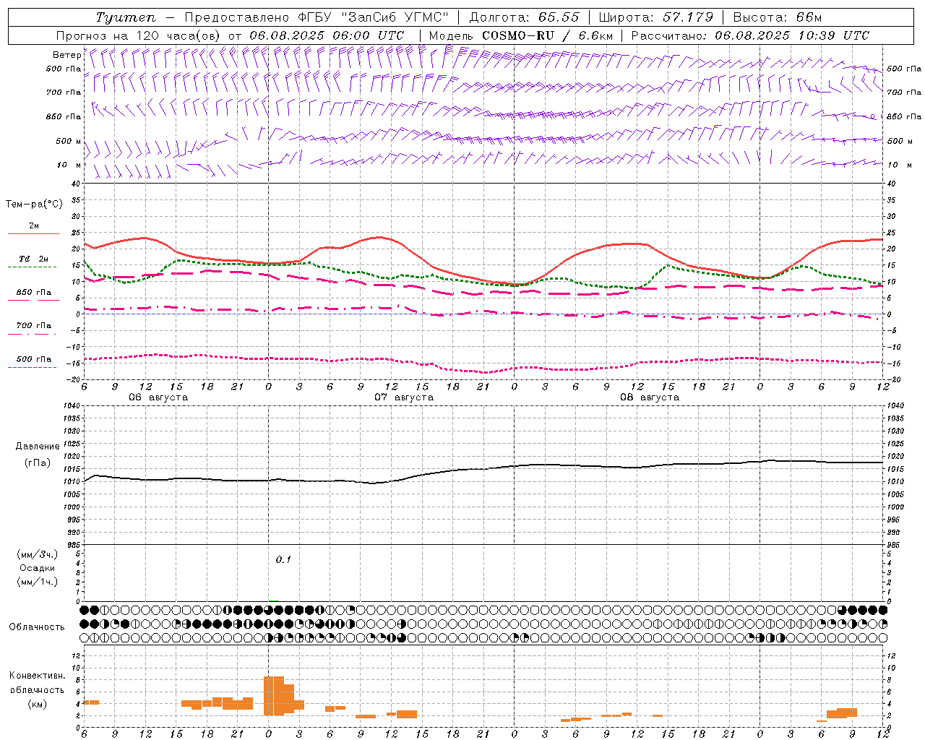The height and width of the screenshot is (740, 925).
Task: Click the "Осадки" precipitation label
Action: [x=38, y=568]
